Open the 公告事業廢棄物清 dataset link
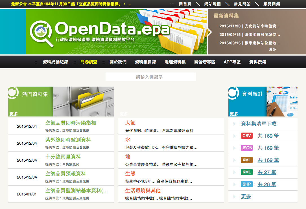Viewport: 306px width, 209px height. tap(143, 164)
